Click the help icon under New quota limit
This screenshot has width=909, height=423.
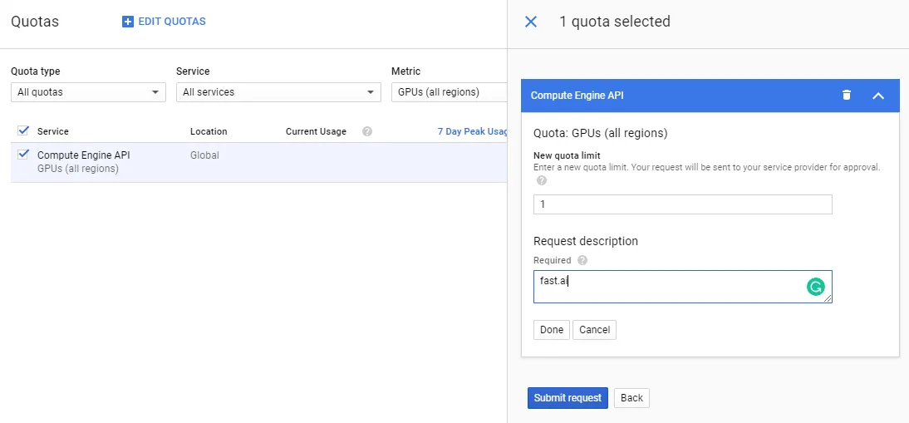[x=542, y=180]
